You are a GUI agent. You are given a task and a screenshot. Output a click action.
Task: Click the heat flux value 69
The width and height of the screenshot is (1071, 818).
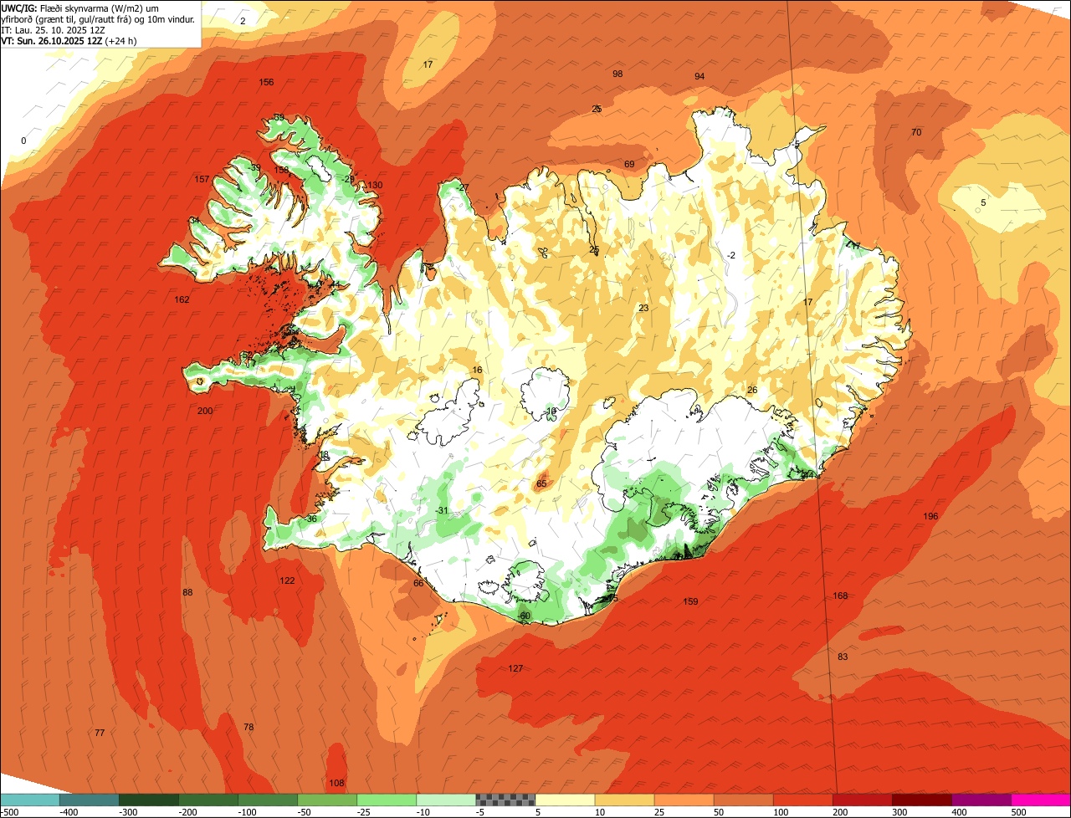[x=629, y=164]
